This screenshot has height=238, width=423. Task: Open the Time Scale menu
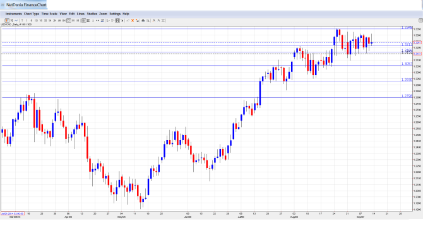pos(49,14)
